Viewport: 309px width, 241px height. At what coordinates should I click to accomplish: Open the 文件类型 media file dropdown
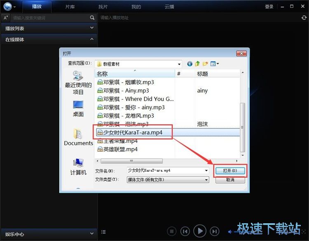pos(206,180)
